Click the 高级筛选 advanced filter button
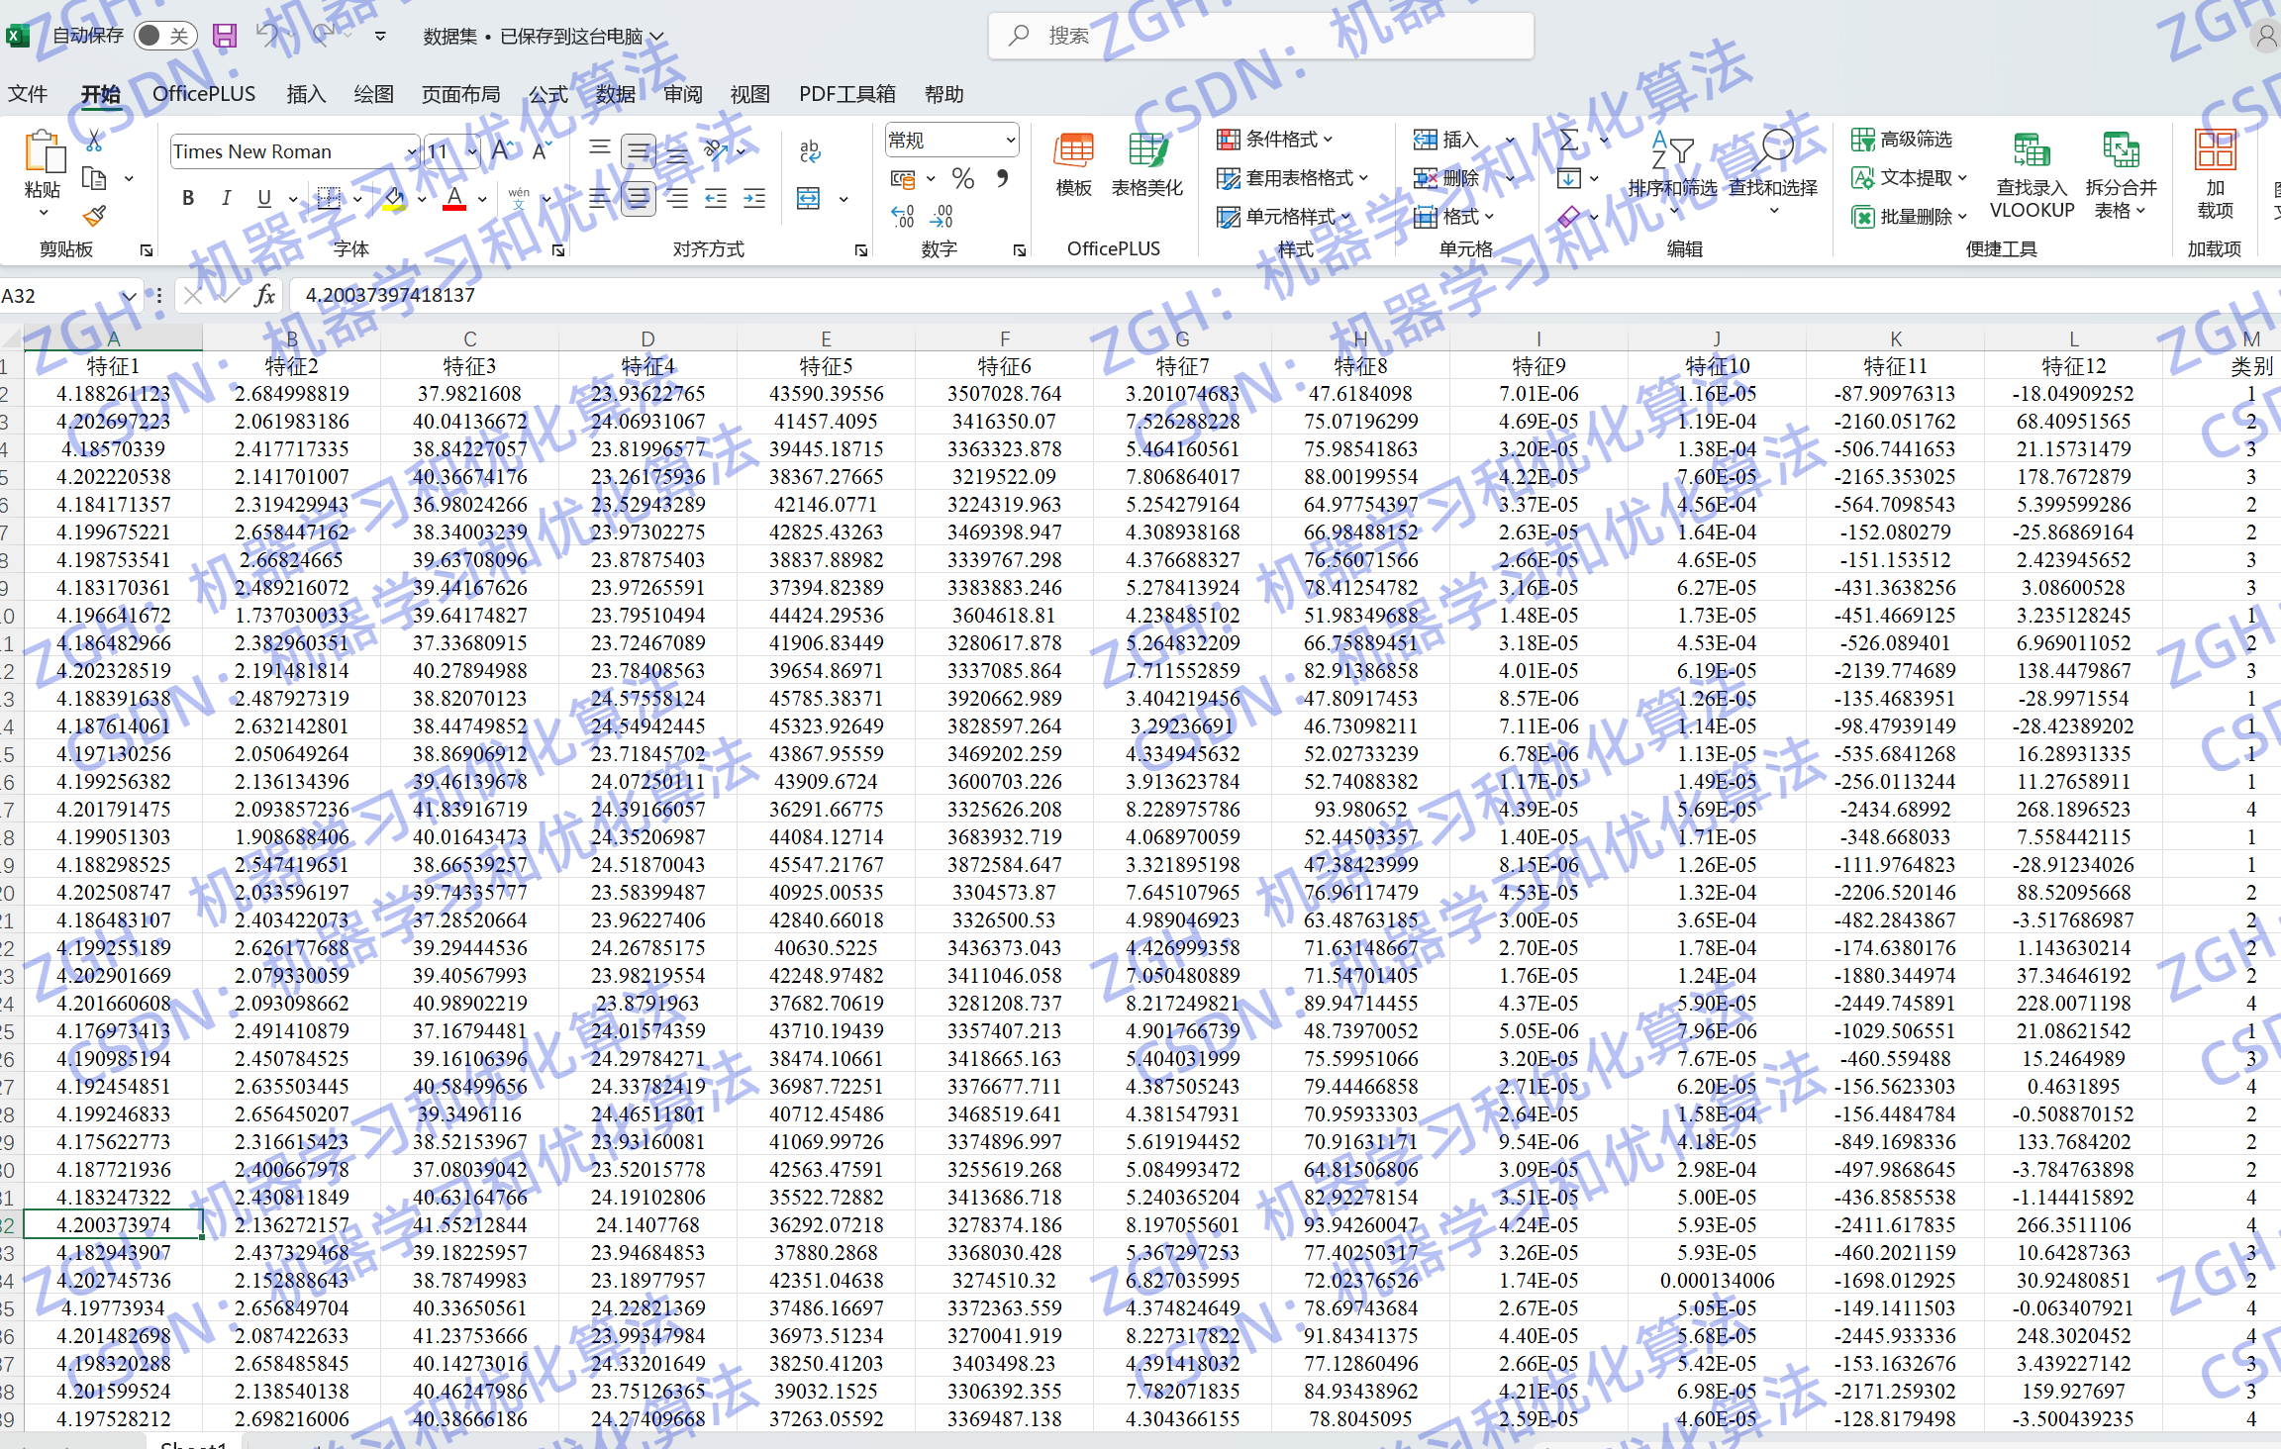Image resolution: width=2281 pixels, height=1449 pixels. coord(1902,139)
